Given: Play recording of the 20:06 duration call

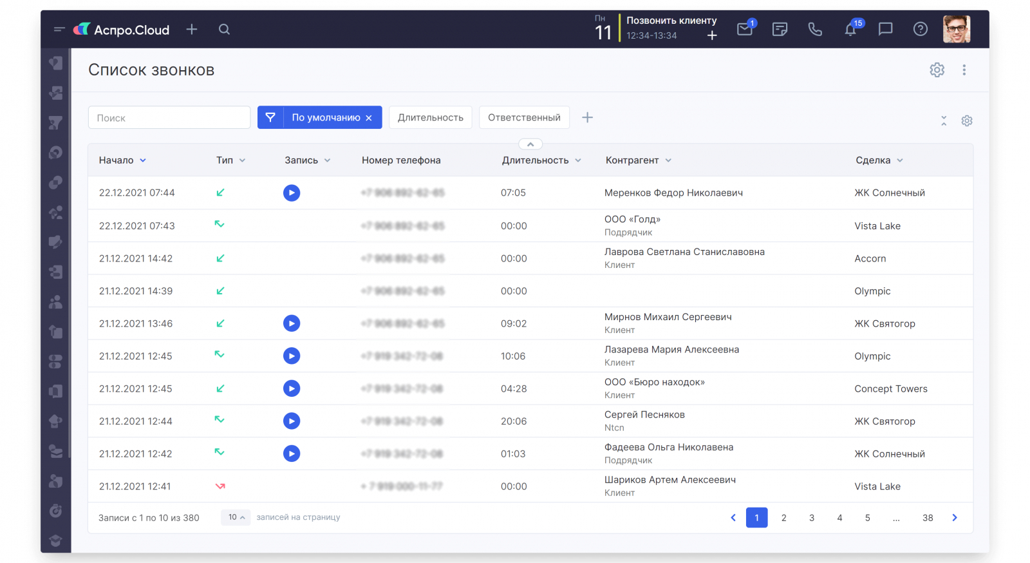Looking at the screenshot, I should (292, 421).
